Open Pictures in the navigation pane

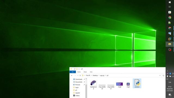[77, 85]
